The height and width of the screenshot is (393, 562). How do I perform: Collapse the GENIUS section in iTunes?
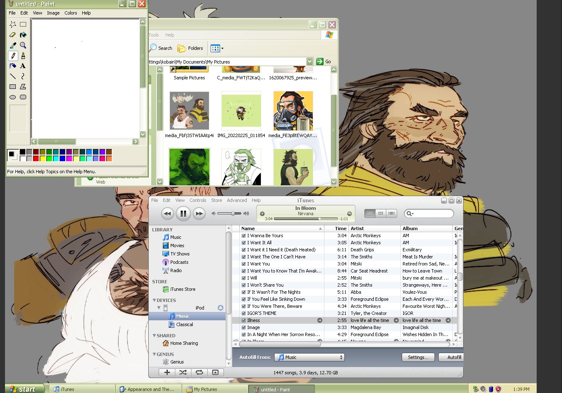(x=155, y=354)
